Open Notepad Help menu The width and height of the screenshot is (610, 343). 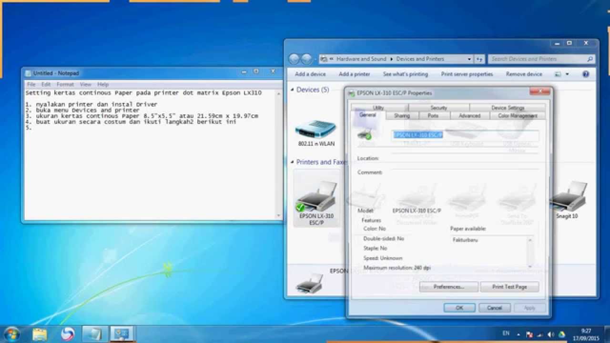tap(103, 84)
